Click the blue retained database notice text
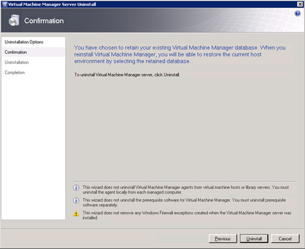The image size is (305, 249). (180, 54)
